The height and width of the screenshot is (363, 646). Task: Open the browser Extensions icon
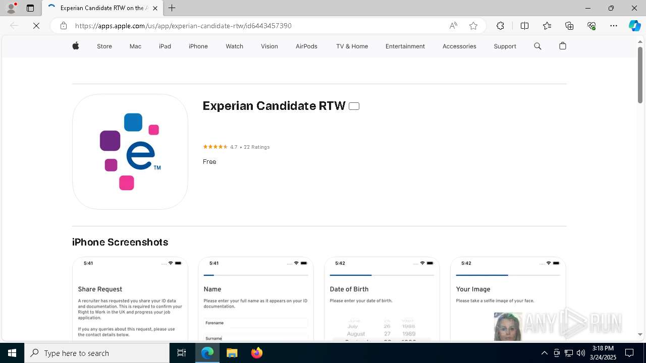click(x=500, y=26)
